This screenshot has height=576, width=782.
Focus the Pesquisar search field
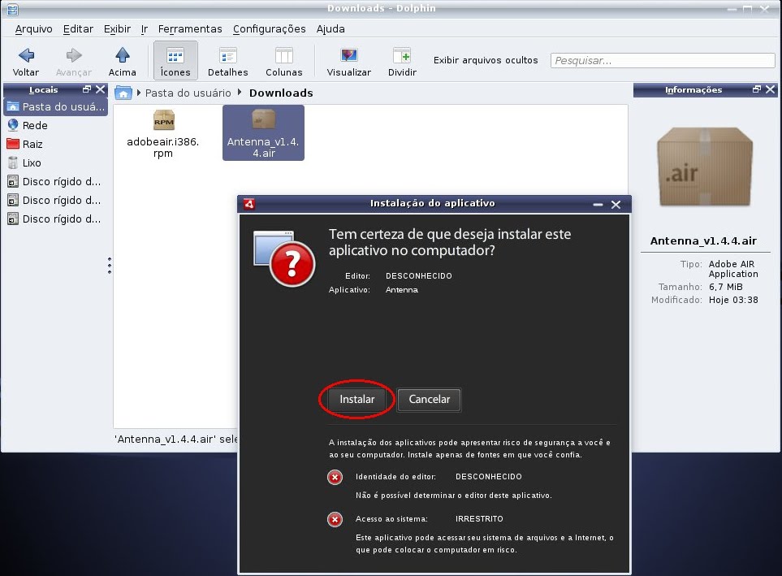pyautogui.click(x=663, y=60)
